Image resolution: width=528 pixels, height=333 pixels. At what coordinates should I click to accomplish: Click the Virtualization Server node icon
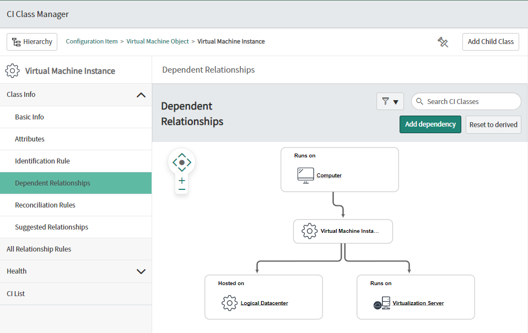381,303
